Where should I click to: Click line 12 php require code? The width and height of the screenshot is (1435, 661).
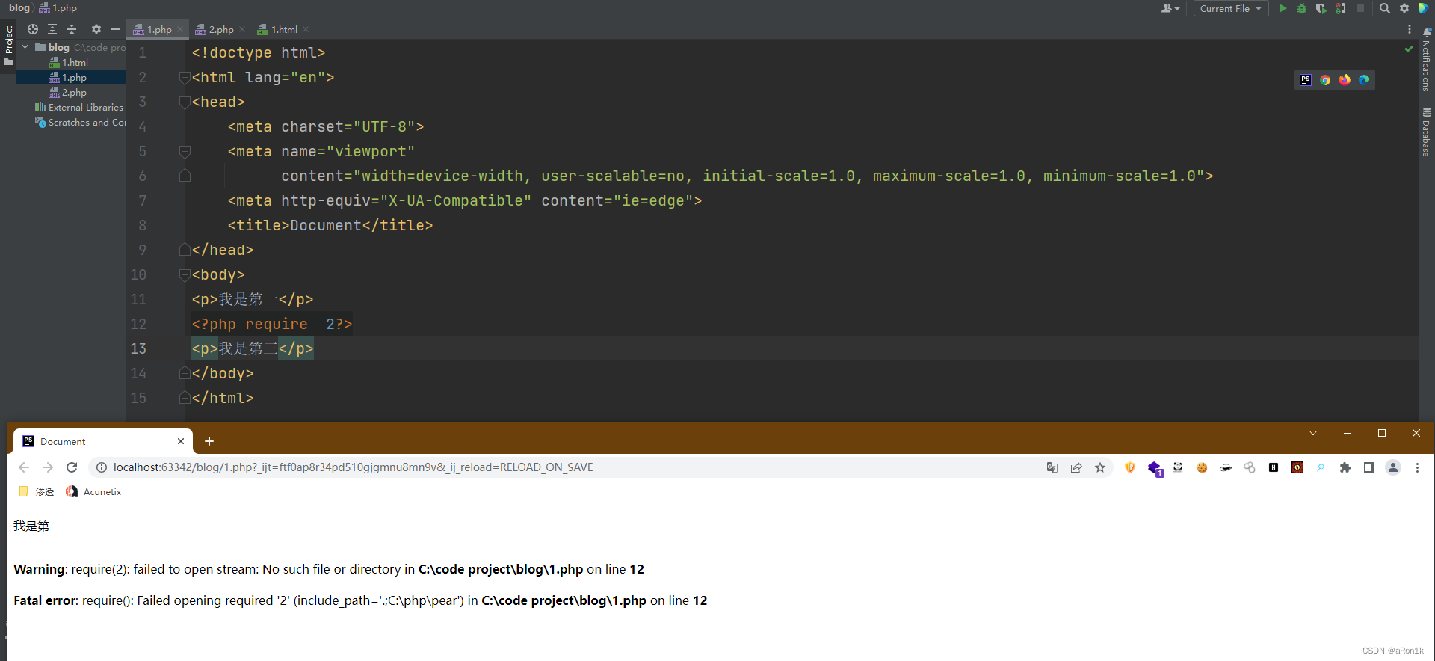click(272, 324)
